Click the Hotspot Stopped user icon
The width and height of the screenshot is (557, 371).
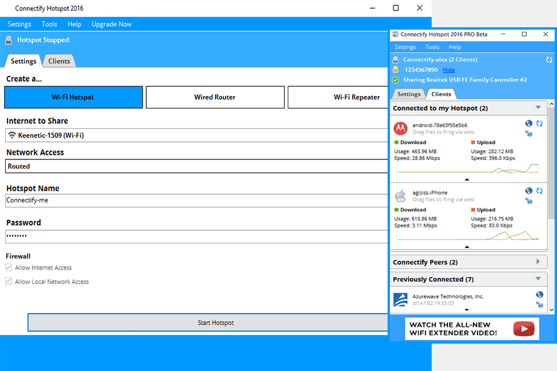(x=9, y=40)
